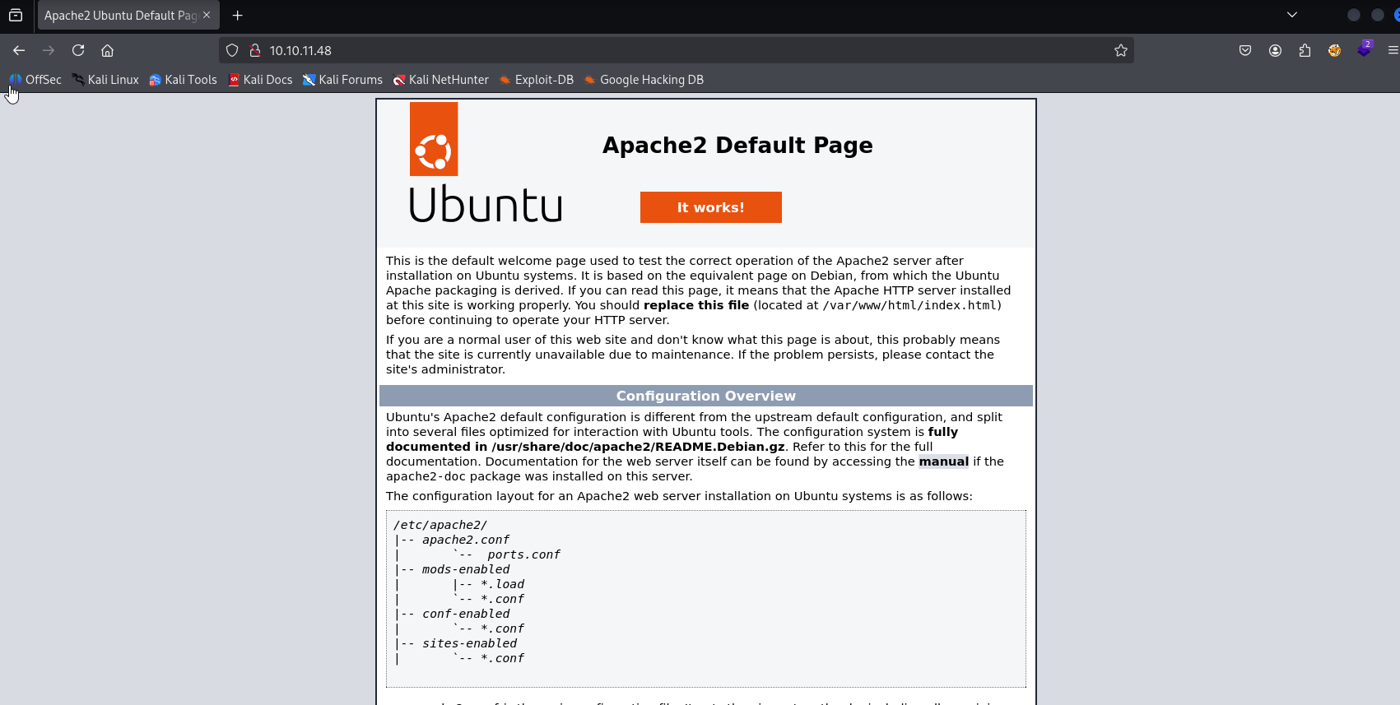Open the hamburger application menu

click(1393, 50)
